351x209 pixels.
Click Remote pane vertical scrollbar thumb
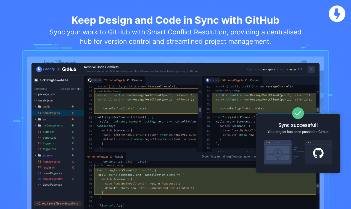[x=200, y=109]
